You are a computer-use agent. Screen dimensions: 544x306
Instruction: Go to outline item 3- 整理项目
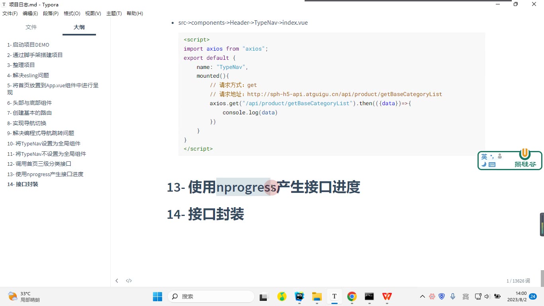click(21, 65)
